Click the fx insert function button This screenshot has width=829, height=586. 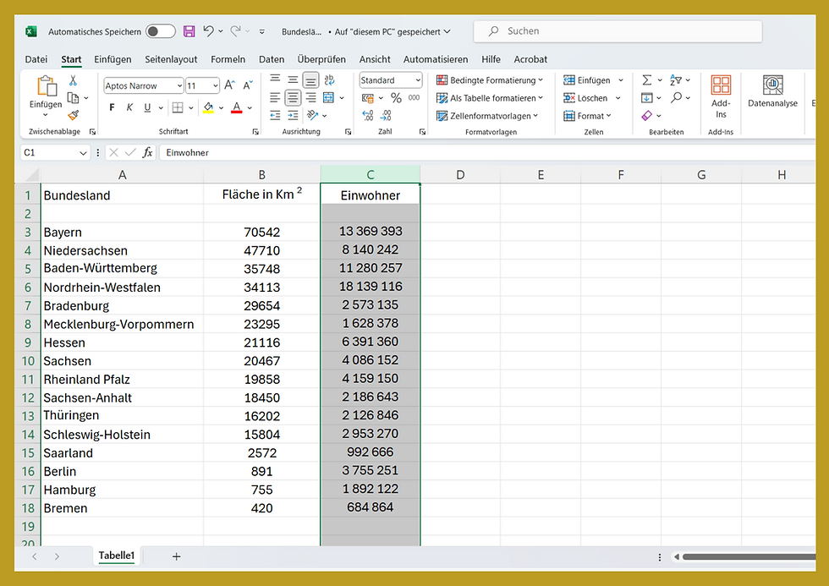(147, 153)
